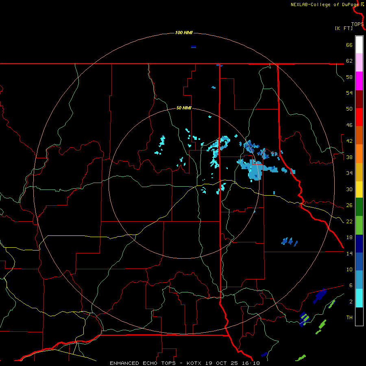Click the legend value 58

point(349,77)
